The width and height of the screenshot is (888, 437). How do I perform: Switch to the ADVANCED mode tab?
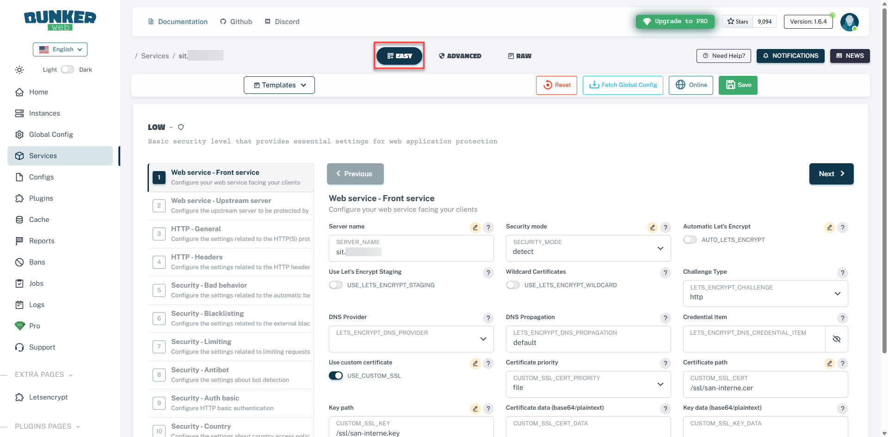point(460,56)
